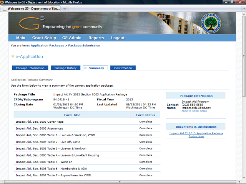Click the 'click to send email' link
246x184 pixels.
tap(194, 111)
